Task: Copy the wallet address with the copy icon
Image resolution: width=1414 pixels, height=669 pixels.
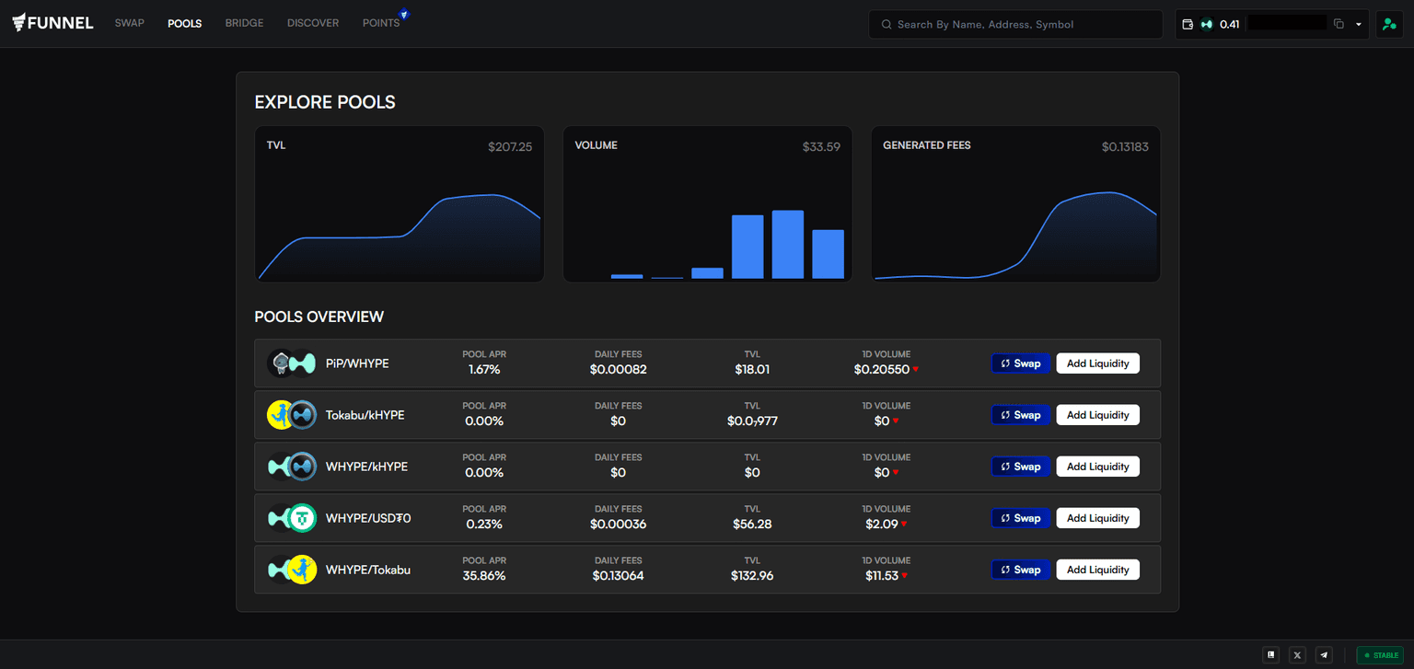Action: pos(1339,24)
